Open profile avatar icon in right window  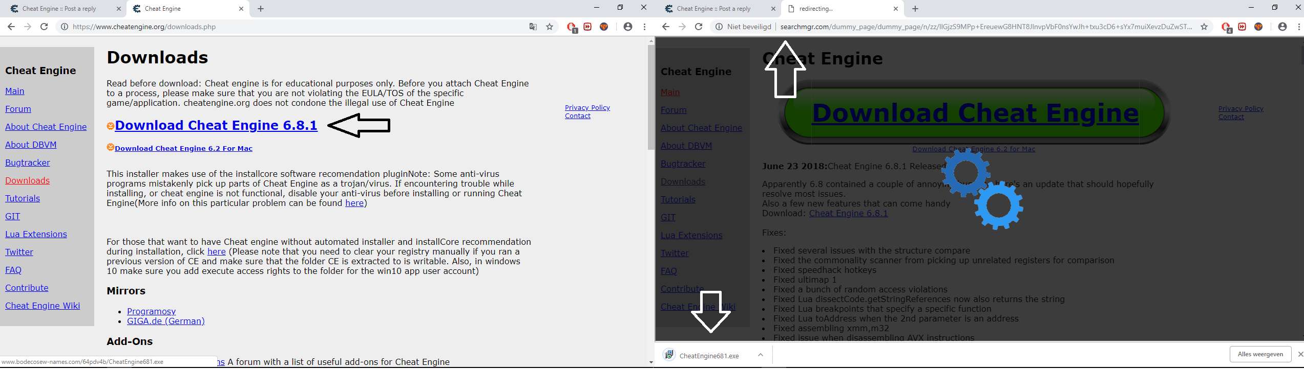point(1282,27)
